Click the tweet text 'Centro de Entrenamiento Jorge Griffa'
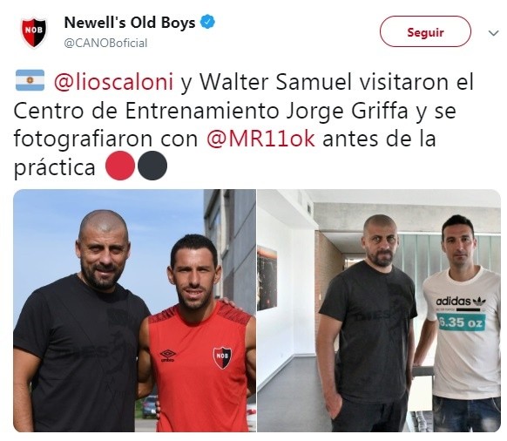The image size is (507, 441). tap(211, 111)
